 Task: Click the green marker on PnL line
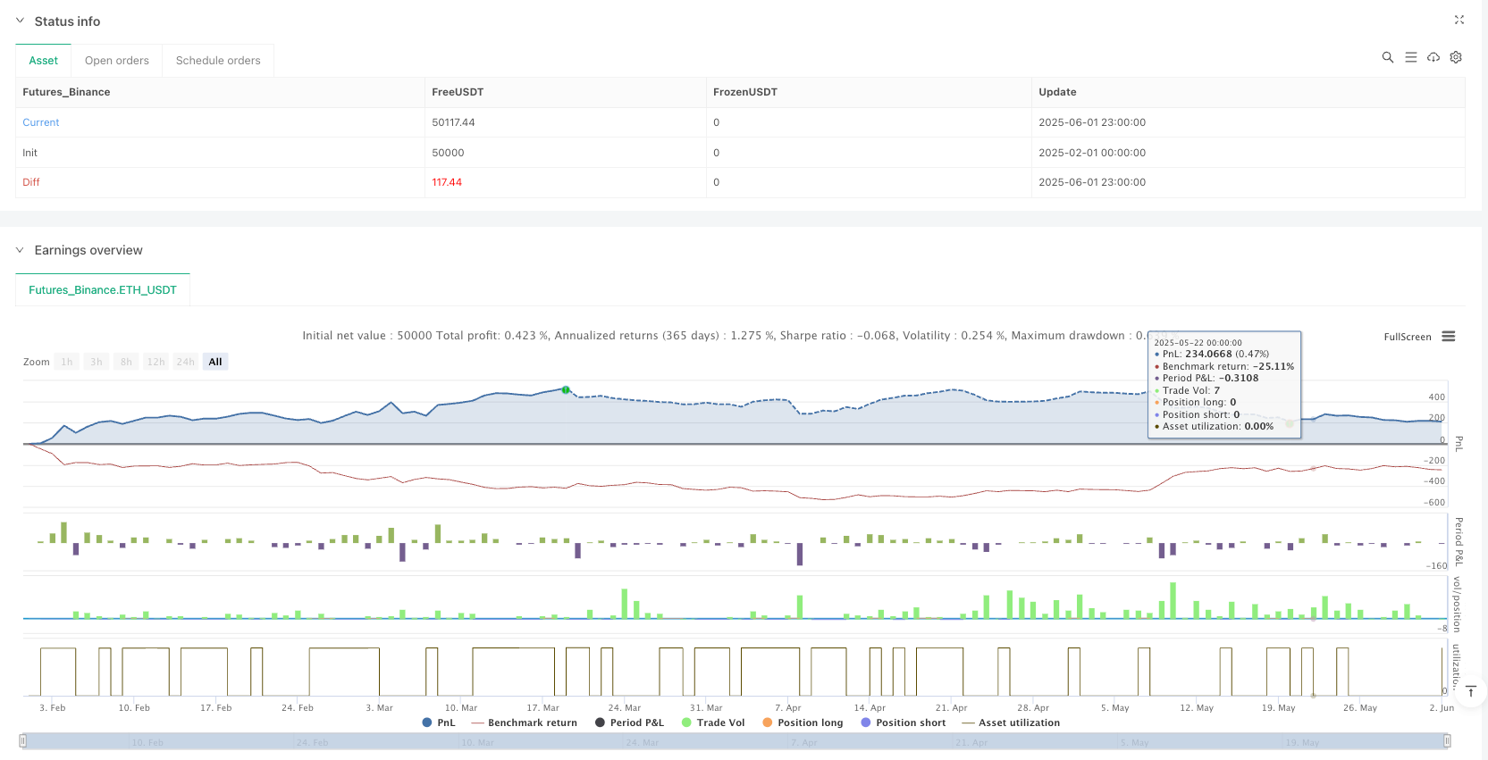coord(566,390)
